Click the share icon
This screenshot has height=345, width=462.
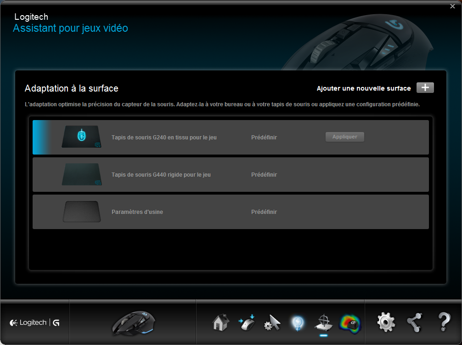click(x=414, y=322)
